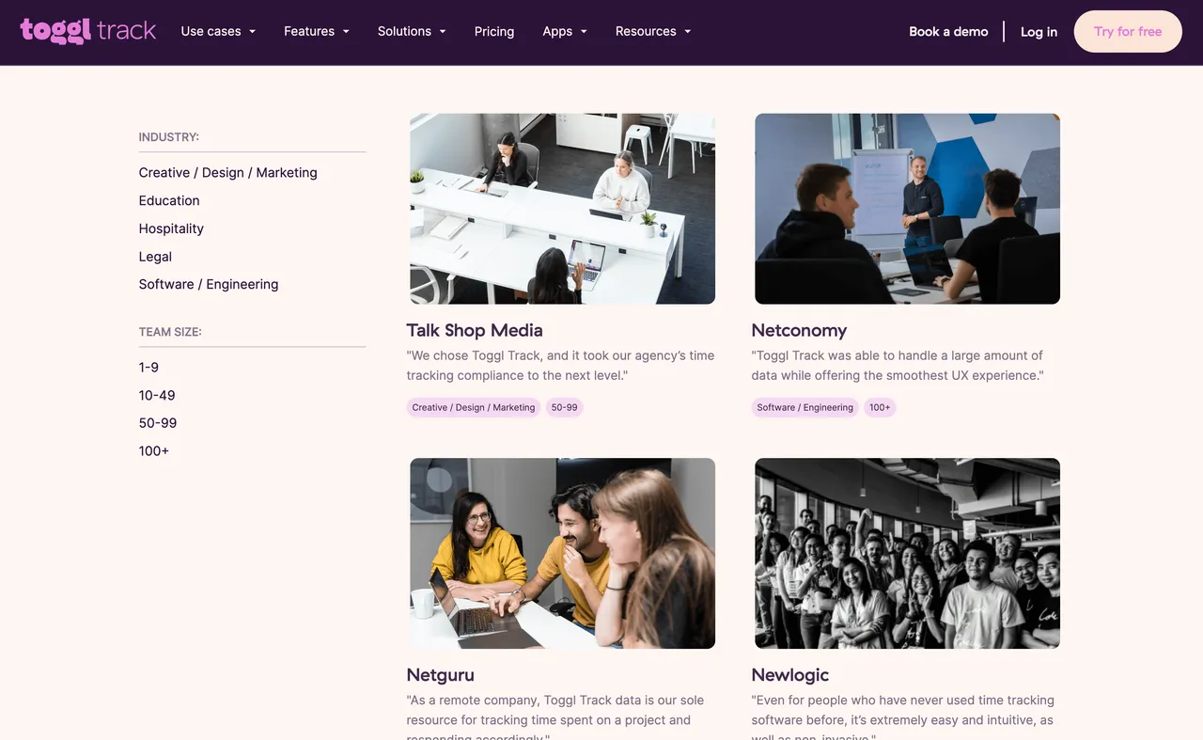
Task: Select the Hospitality industry filter
Action: point(171,228)
